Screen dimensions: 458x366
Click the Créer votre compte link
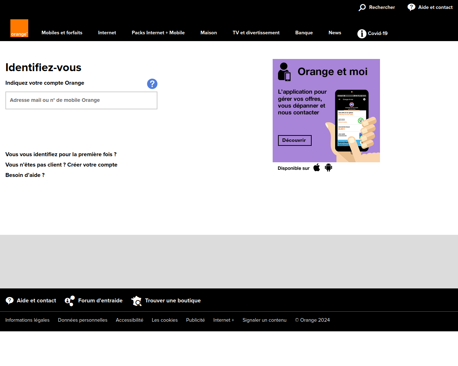point(92,165)
